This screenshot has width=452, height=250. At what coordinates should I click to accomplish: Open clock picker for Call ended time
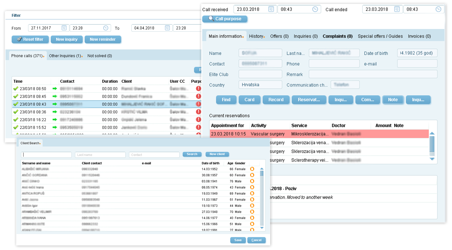(438, 9)
